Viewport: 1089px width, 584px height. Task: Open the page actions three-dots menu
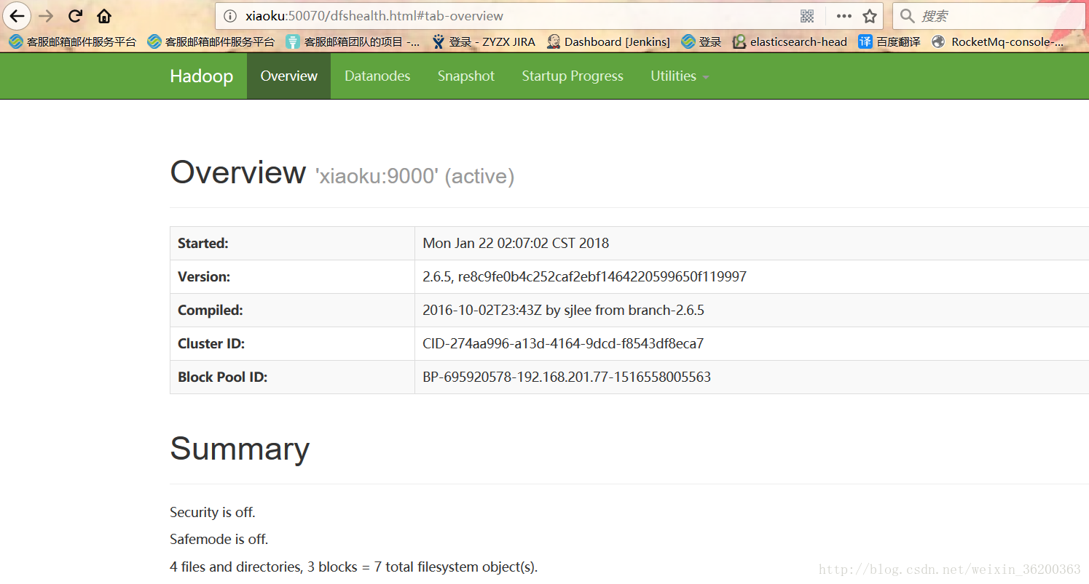844,16
